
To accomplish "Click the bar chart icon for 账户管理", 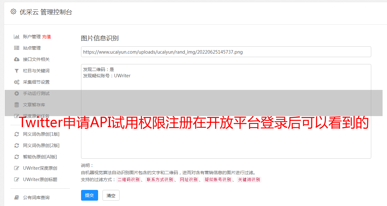I will point(17,37).
